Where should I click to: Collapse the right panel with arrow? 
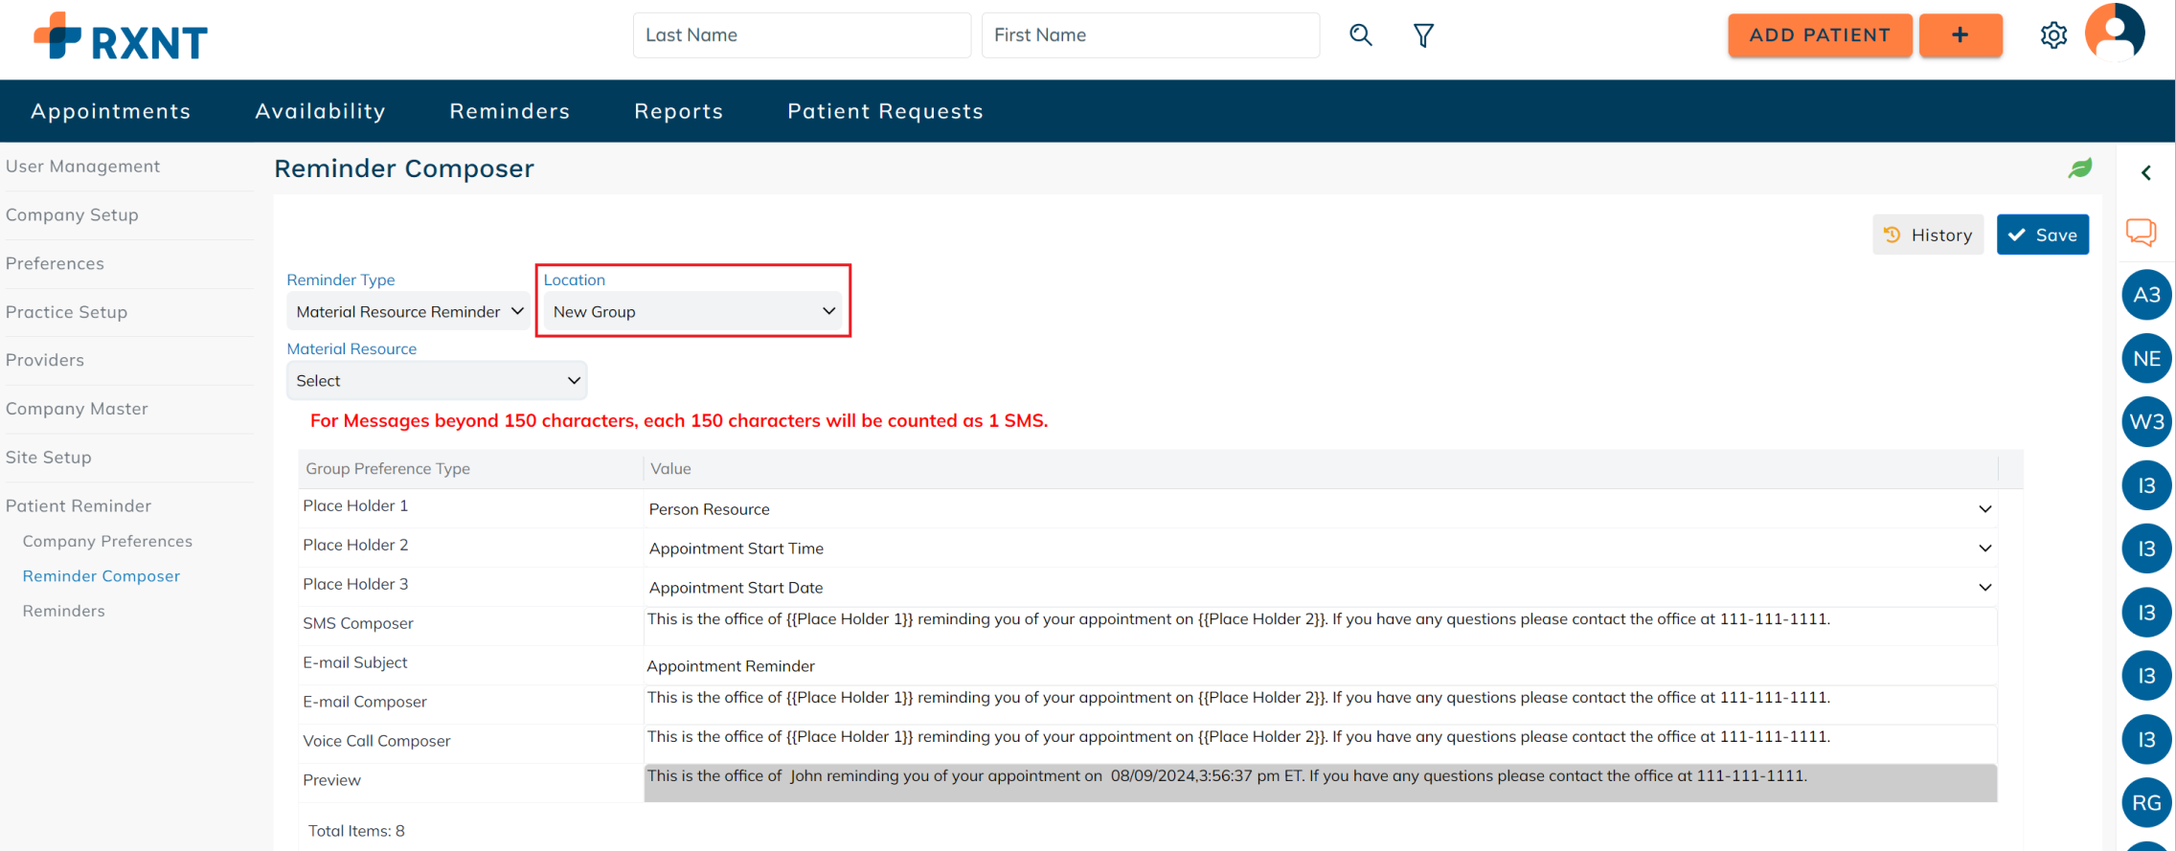click(x=2146, y=173)
